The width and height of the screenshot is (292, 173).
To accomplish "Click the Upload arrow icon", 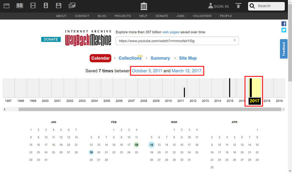I will click(x=239, y=6).
